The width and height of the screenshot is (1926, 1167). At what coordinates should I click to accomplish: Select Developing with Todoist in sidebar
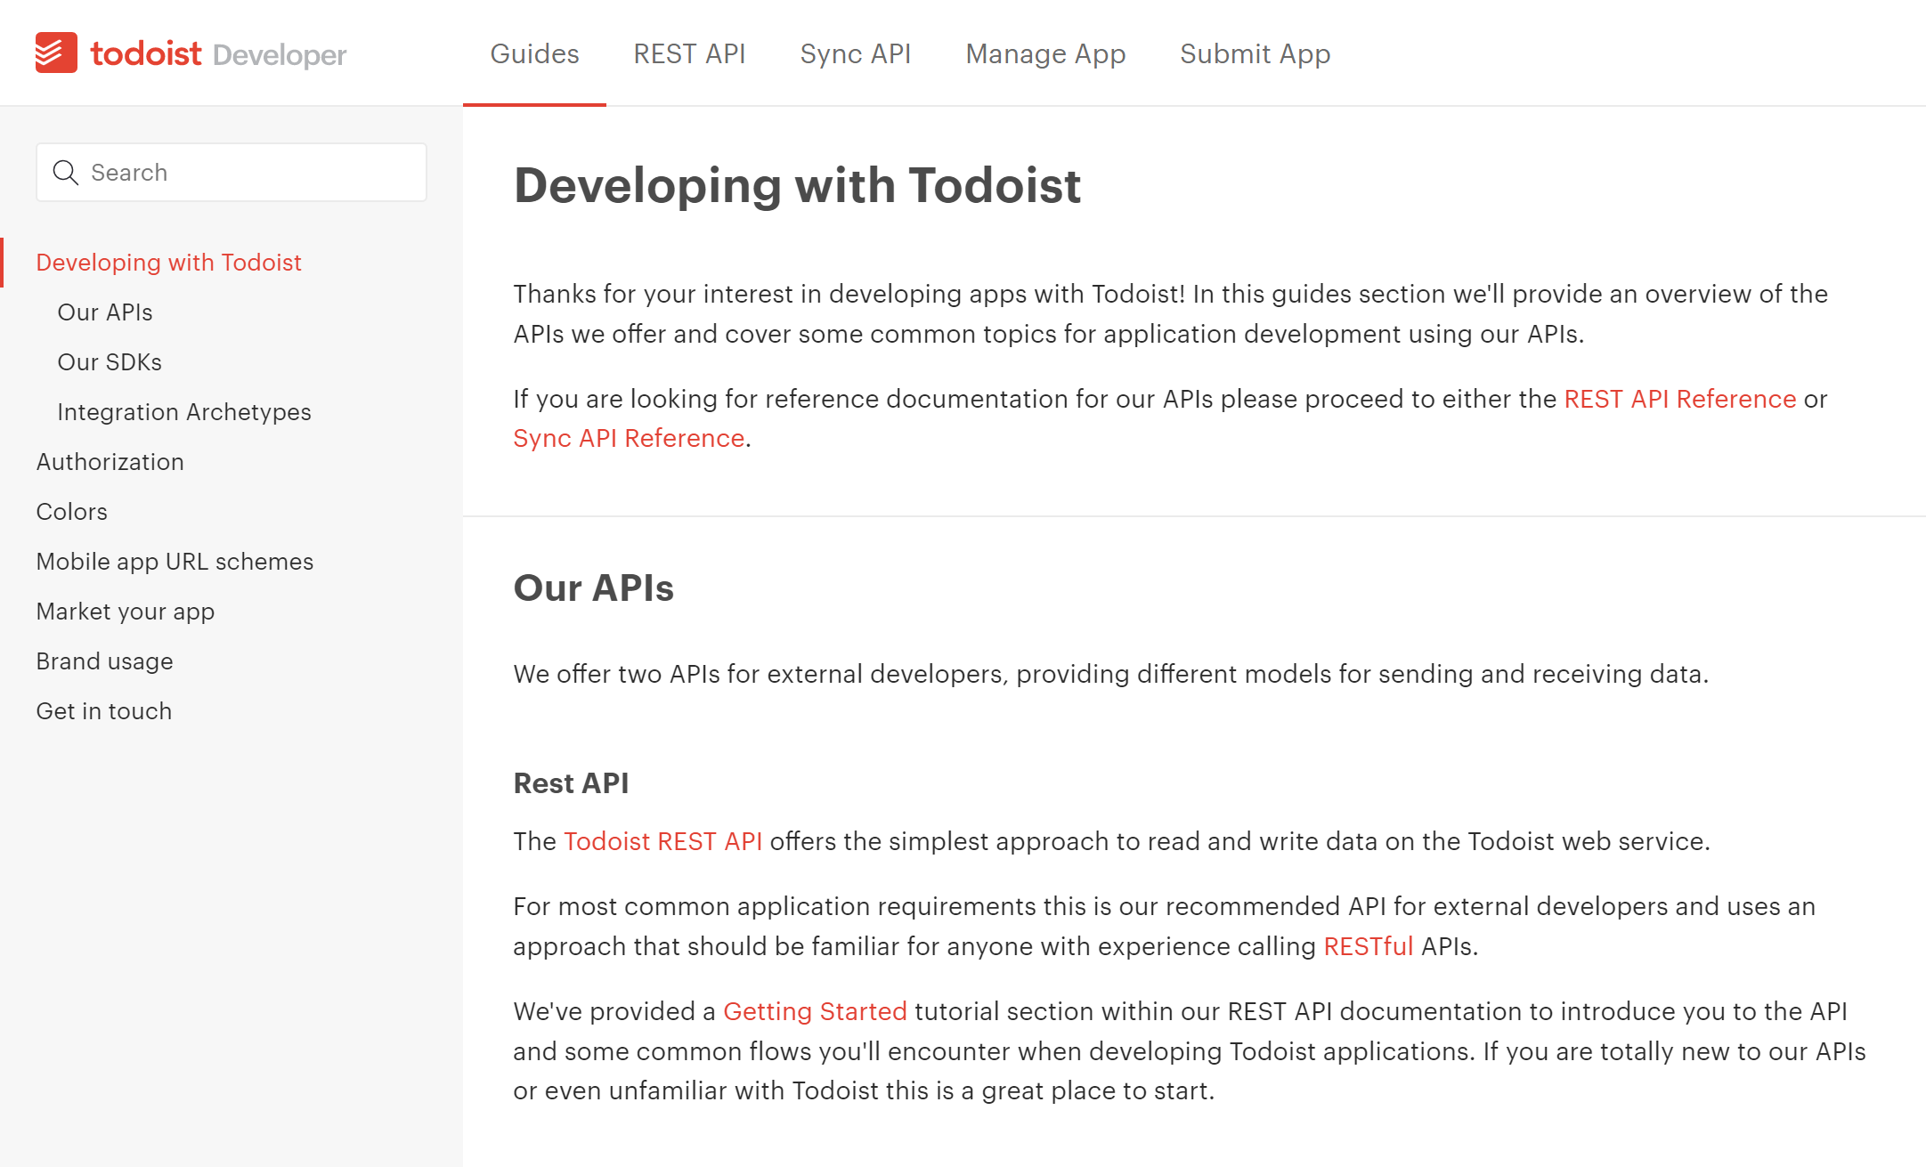pyautogui.click(x=169, y=263)
